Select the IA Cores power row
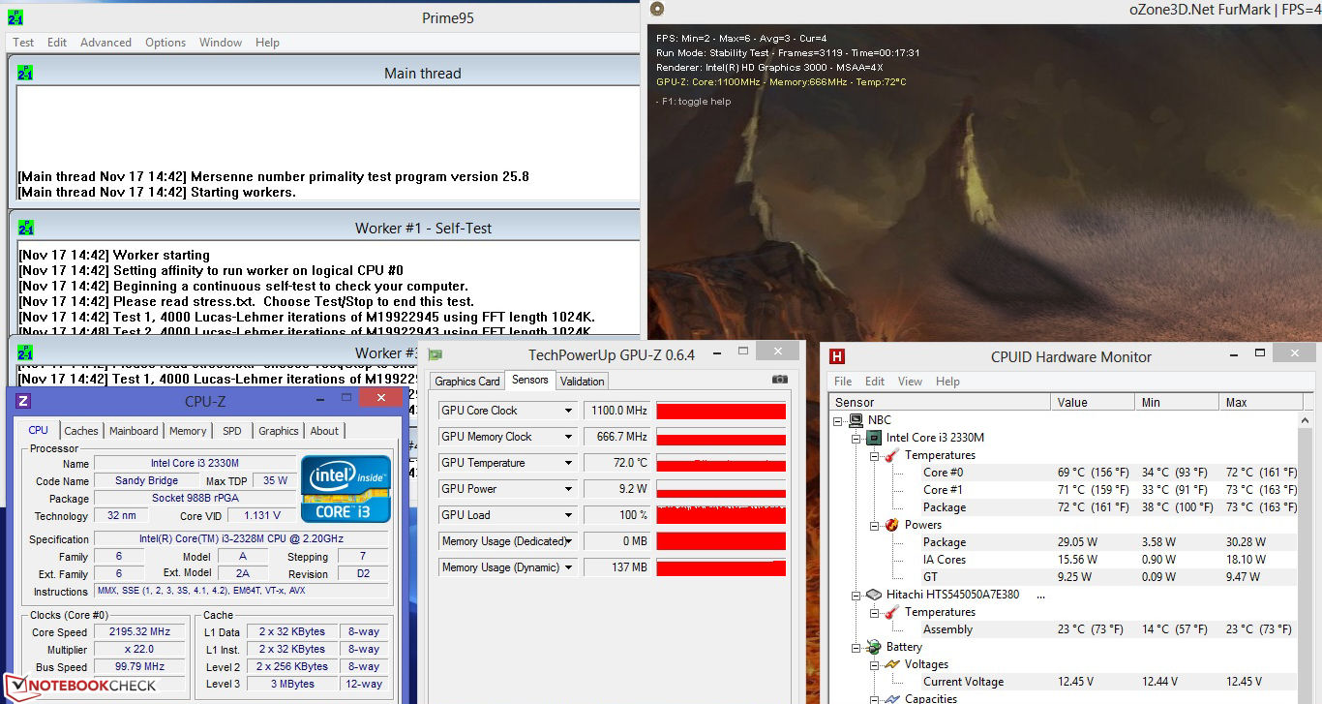This screenshot has width=1322, height=704. (x=1065, y=560)
